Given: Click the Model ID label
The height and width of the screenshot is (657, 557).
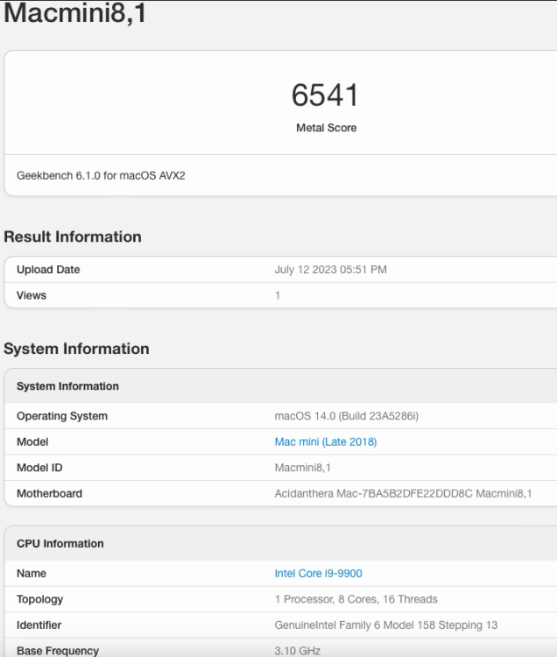Looking at the screenshot, I should [39, 468].
